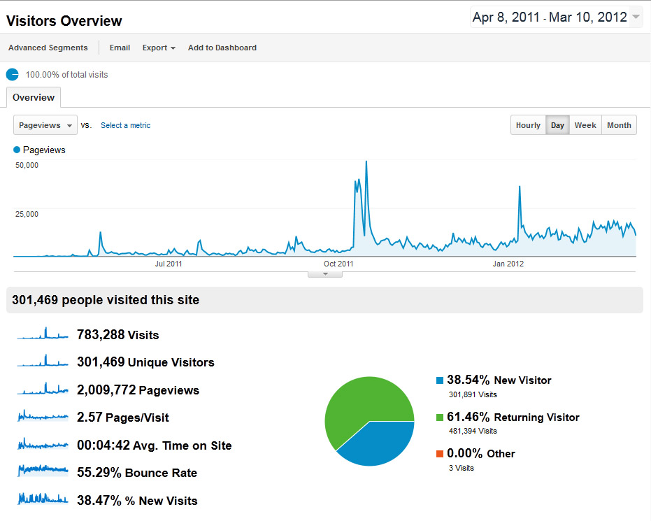Select the Week view toggle

[x=585, y=125]
